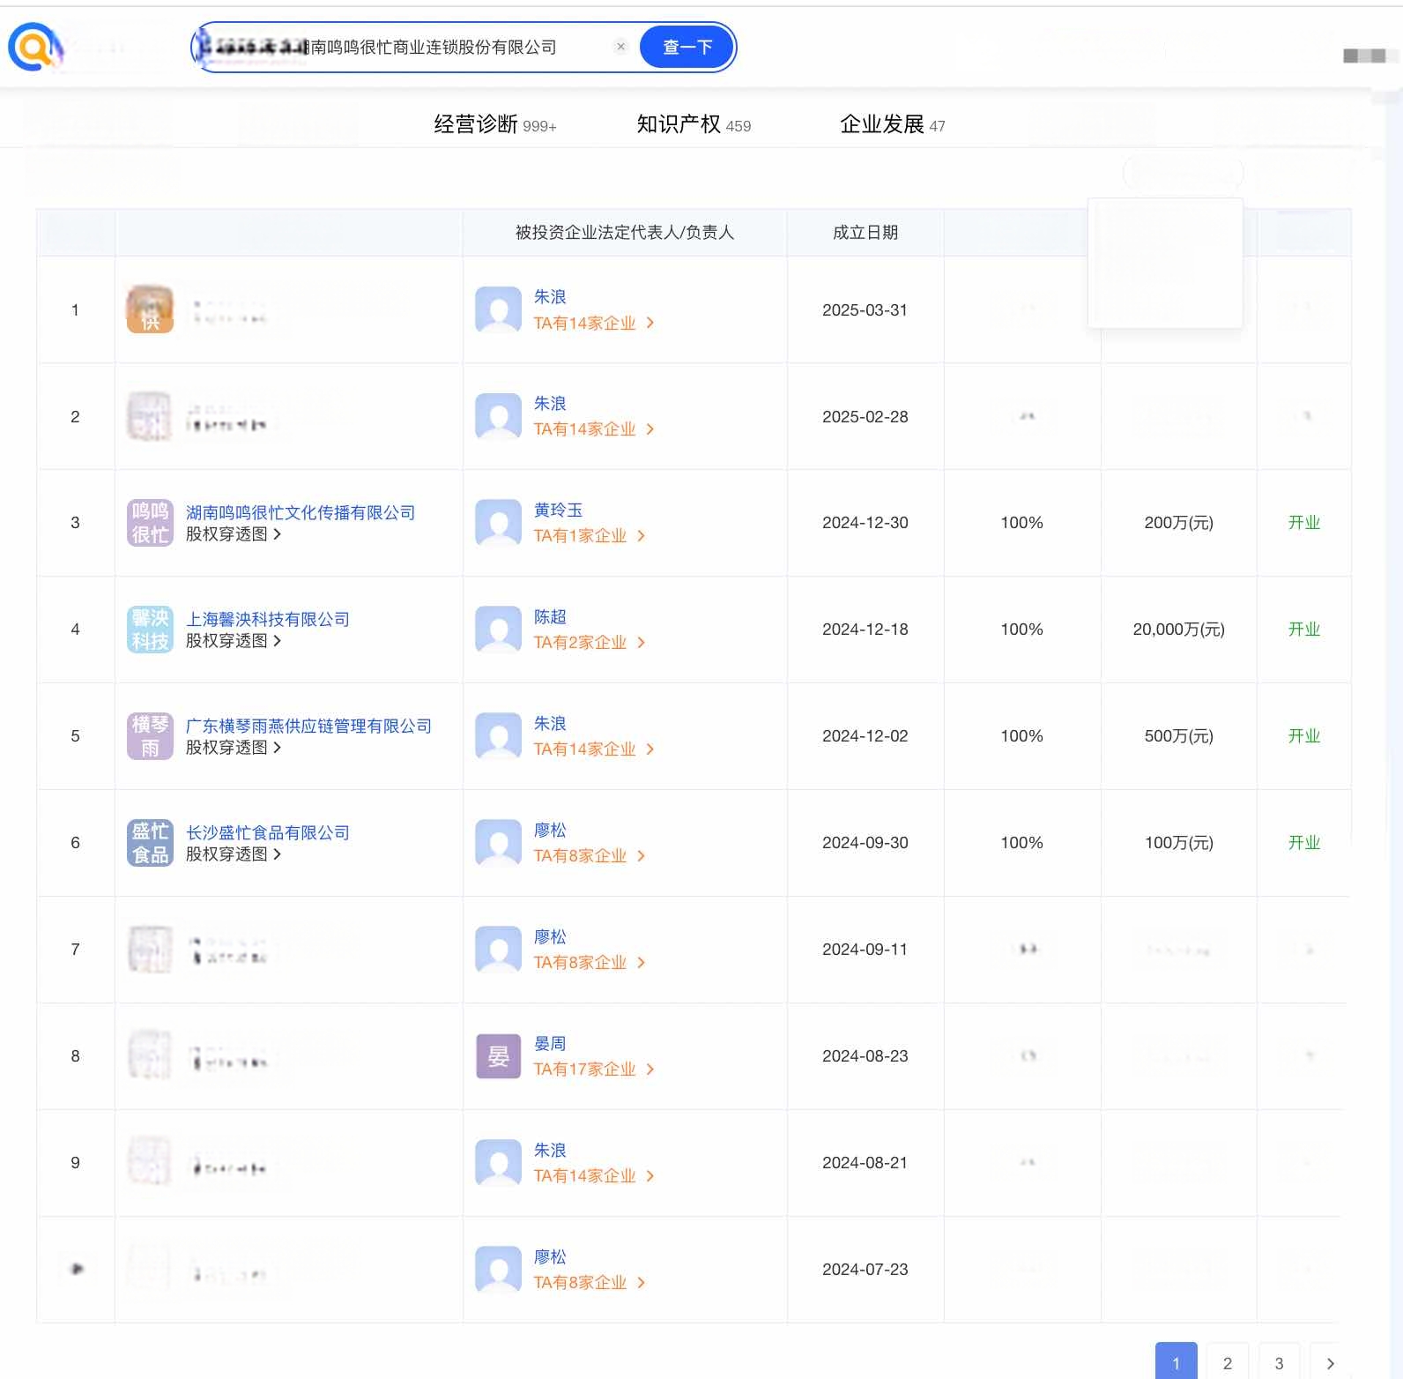Open 湖南鸣鸣很忙文化传播有限公司 link
Screen dimensions: 1403x1379
(301, 512)
